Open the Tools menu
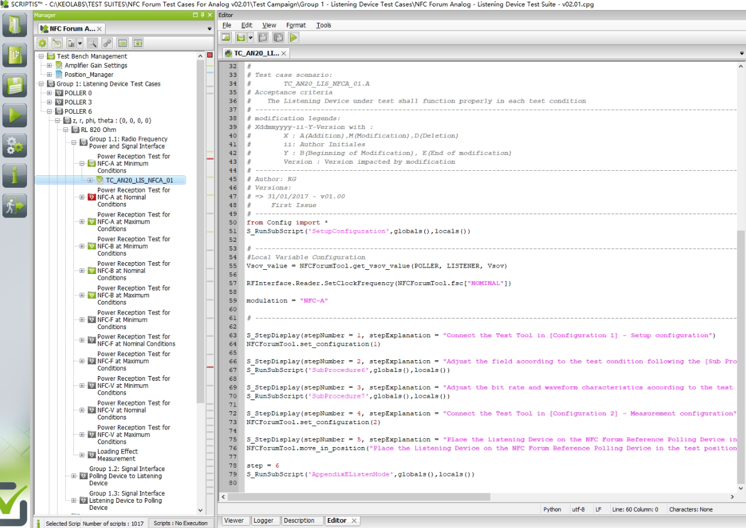The width and height of the screenshot is (746, 528). tap(323, 25)
